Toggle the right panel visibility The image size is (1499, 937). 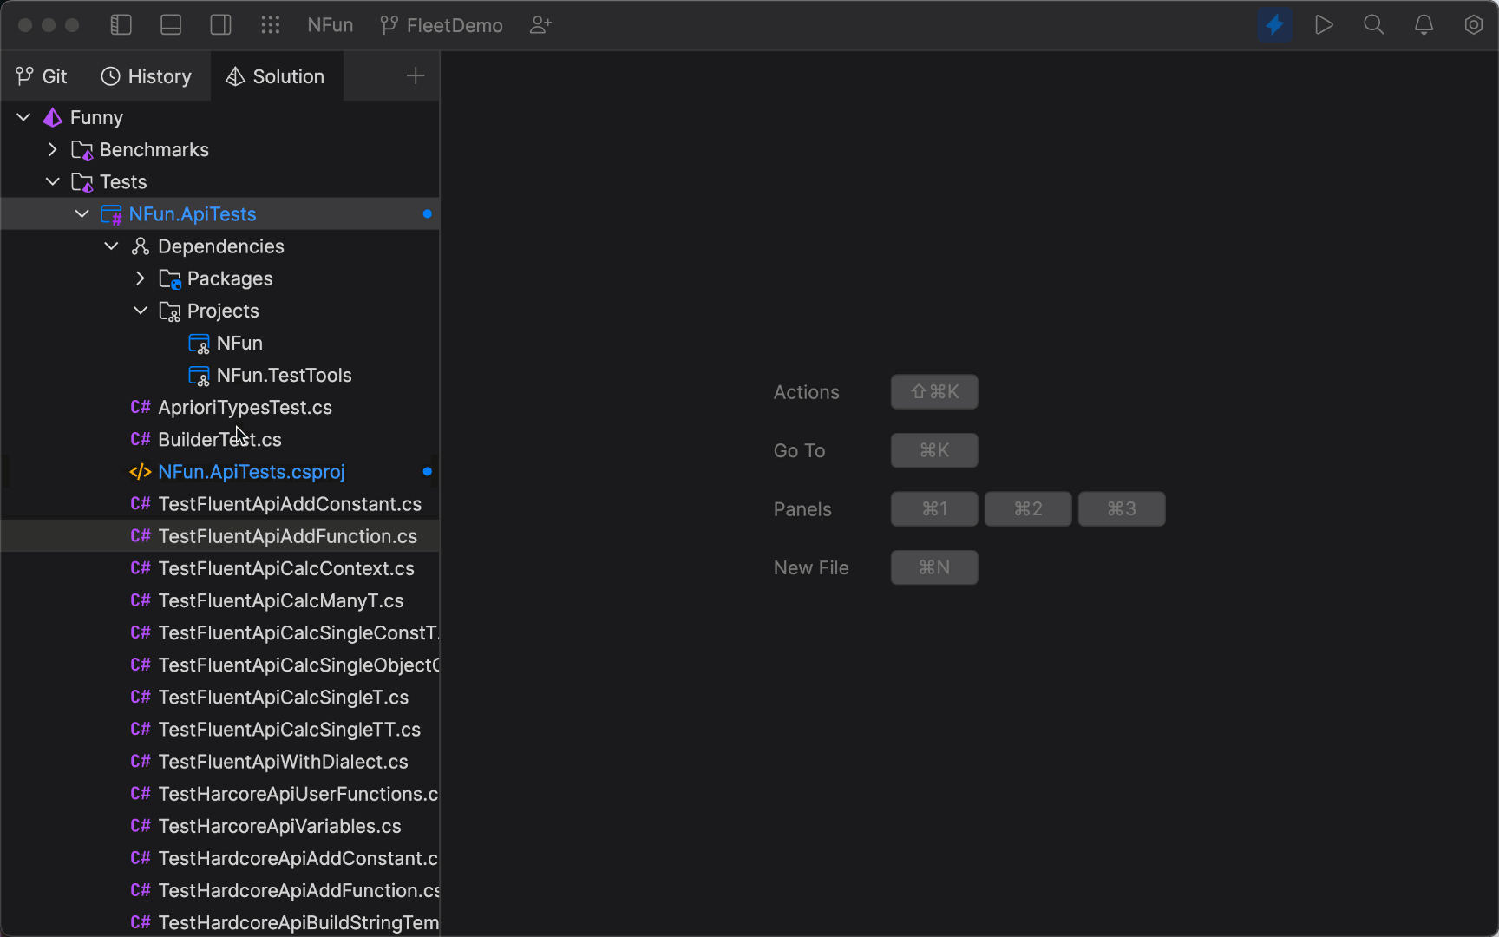(220, 24)
